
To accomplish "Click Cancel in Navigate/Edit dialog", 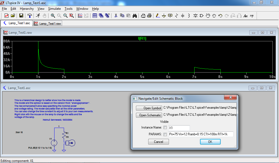I will [x=158, y=142].
